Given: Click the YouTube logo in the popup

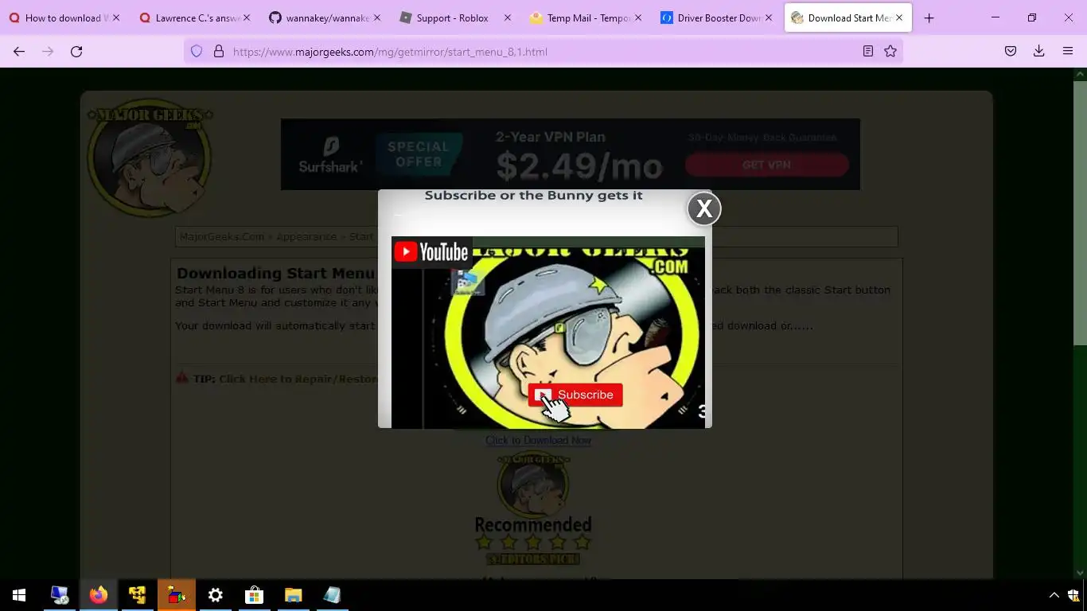Looking at the screenshot, I should pyautogui.click(x=431, y=252).
